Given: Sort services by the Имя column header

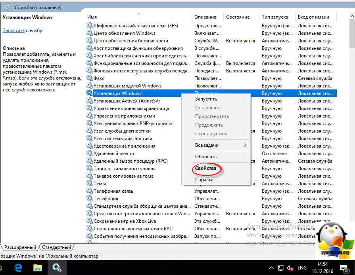Looking at the screenshot, I should pos(92,17).
